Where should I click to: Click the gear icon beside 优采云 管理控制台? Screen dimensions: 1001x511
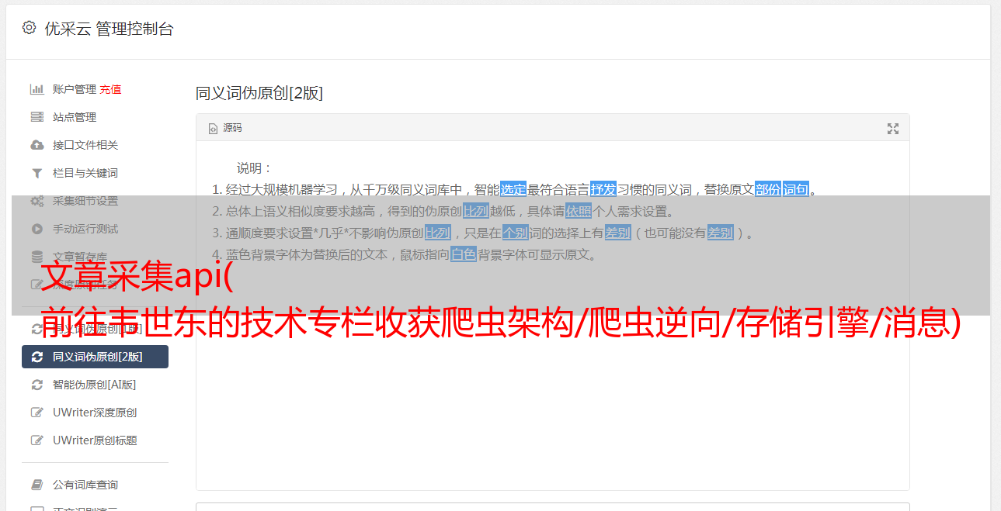pos(29,28)
